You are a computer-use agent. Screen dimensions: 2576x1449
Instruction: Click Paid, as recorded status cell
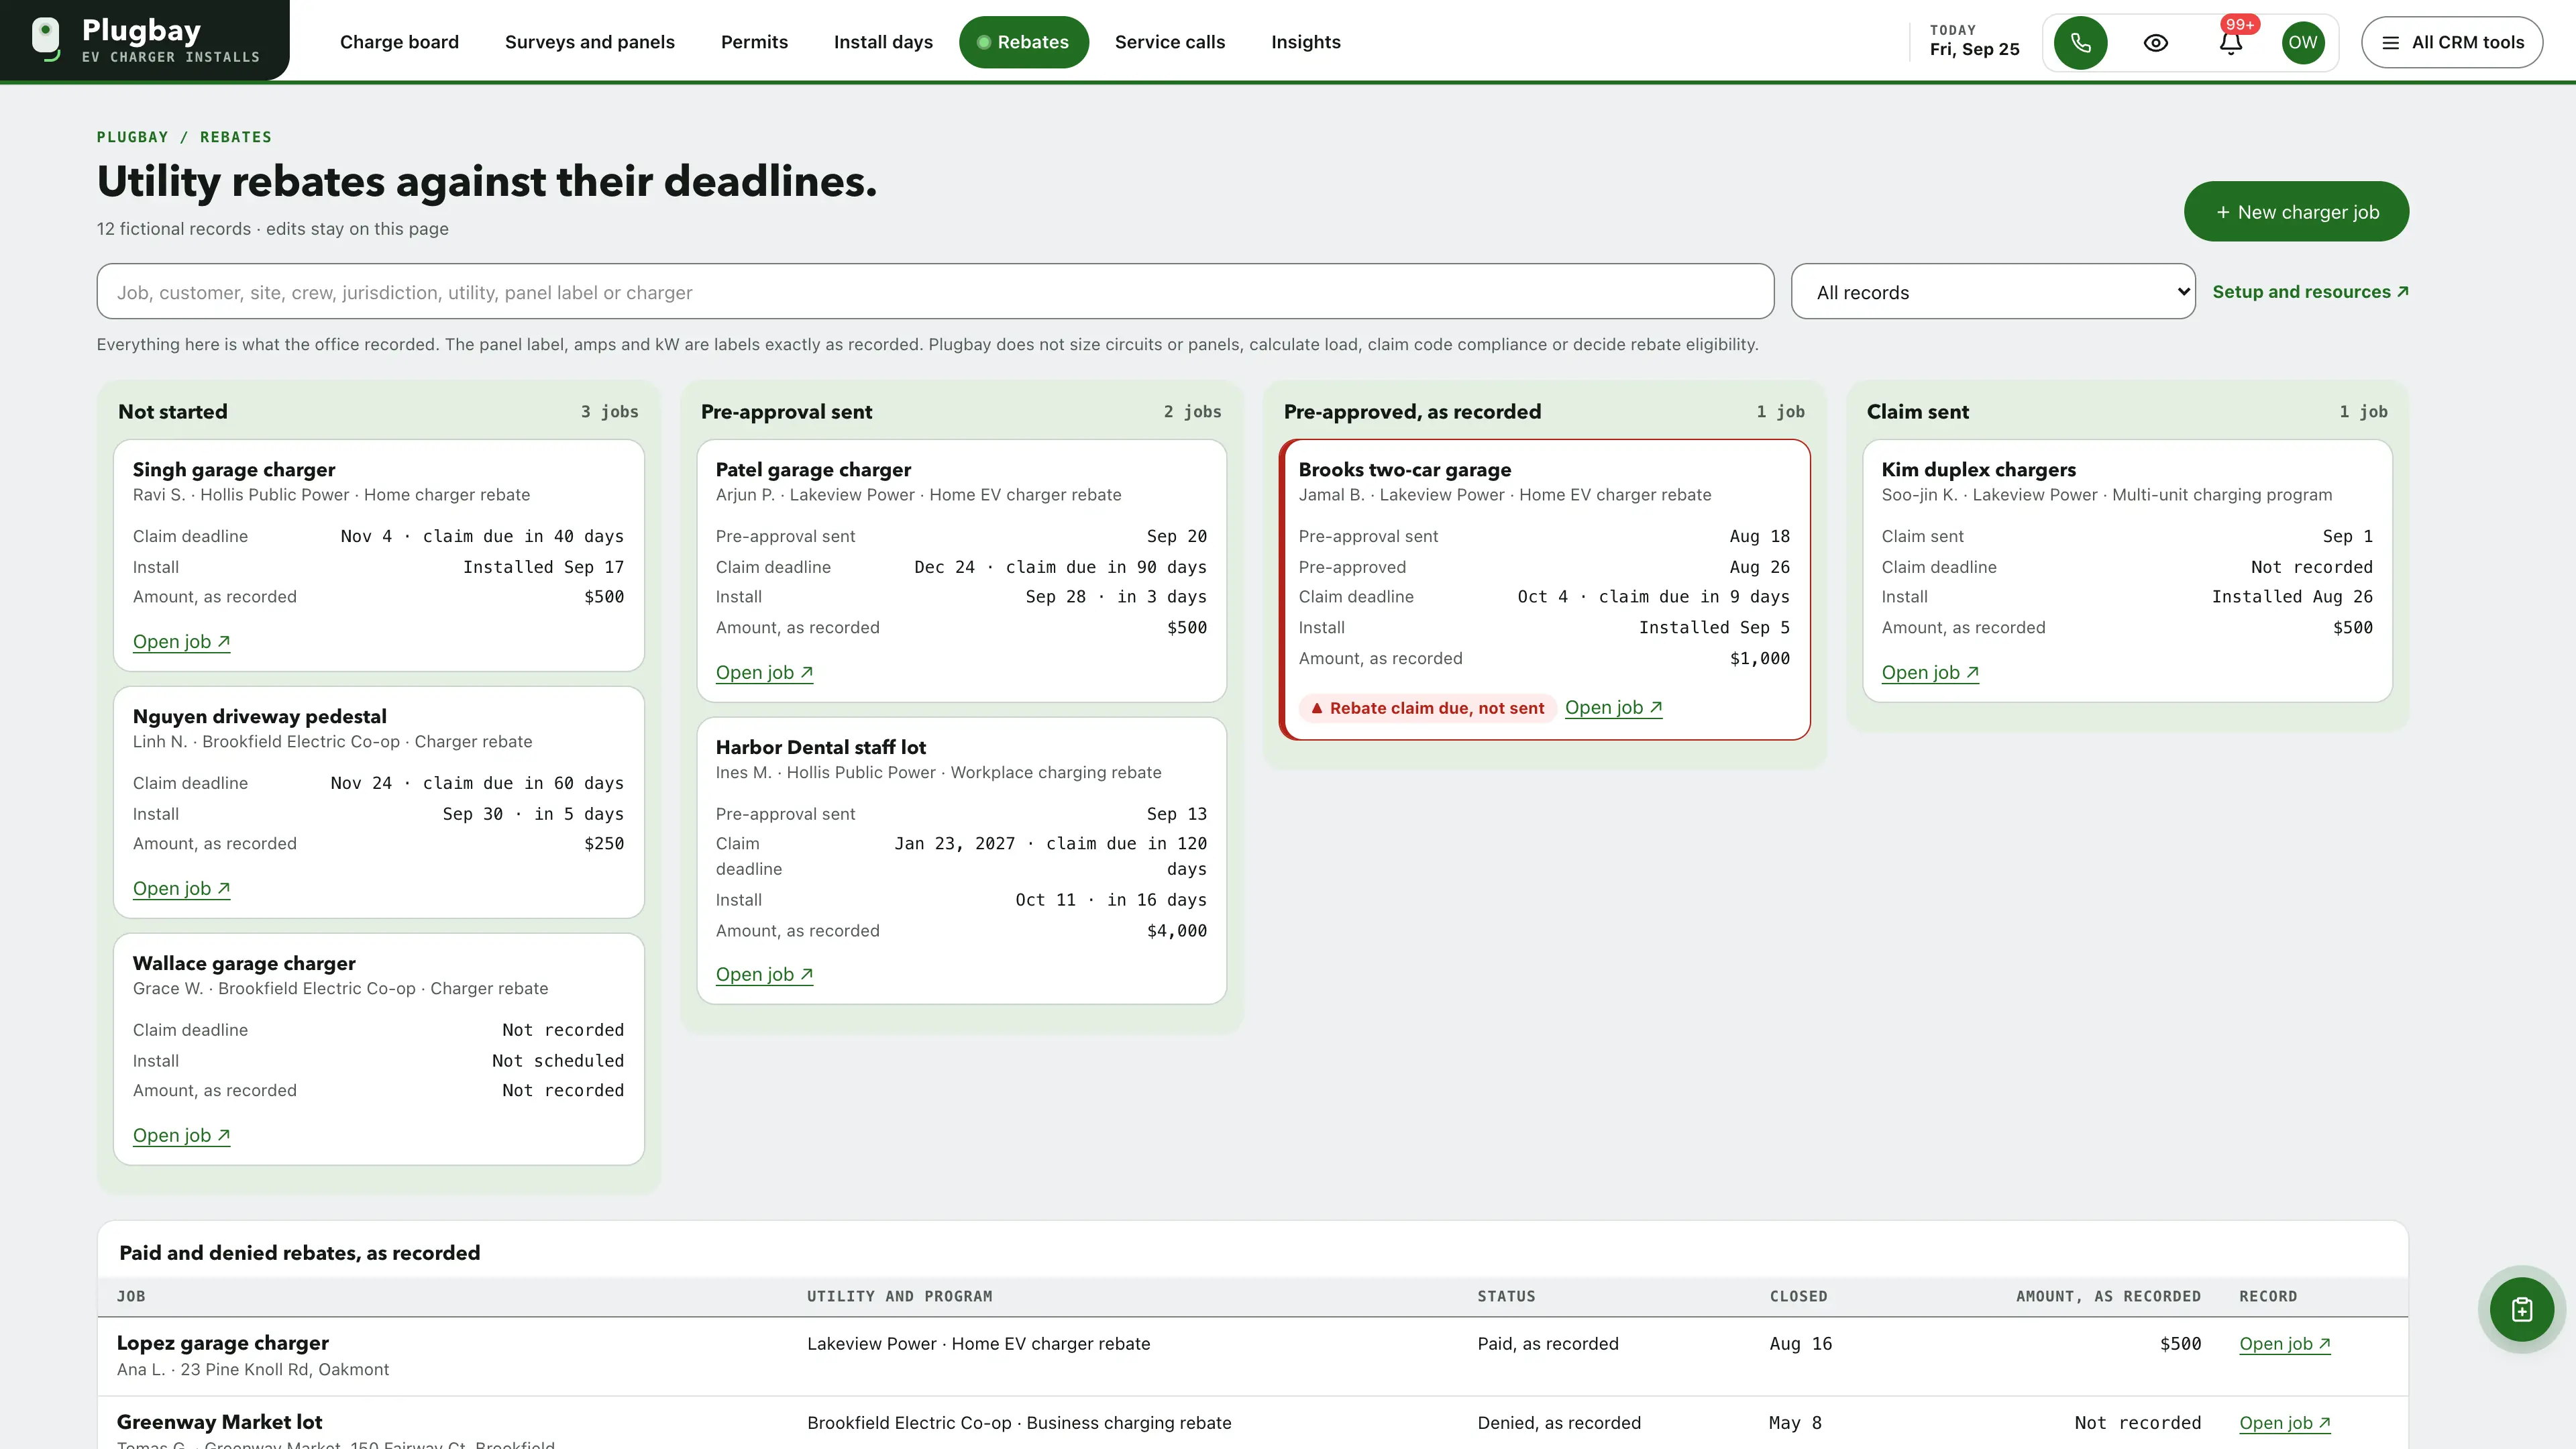pos(1547,1344)
